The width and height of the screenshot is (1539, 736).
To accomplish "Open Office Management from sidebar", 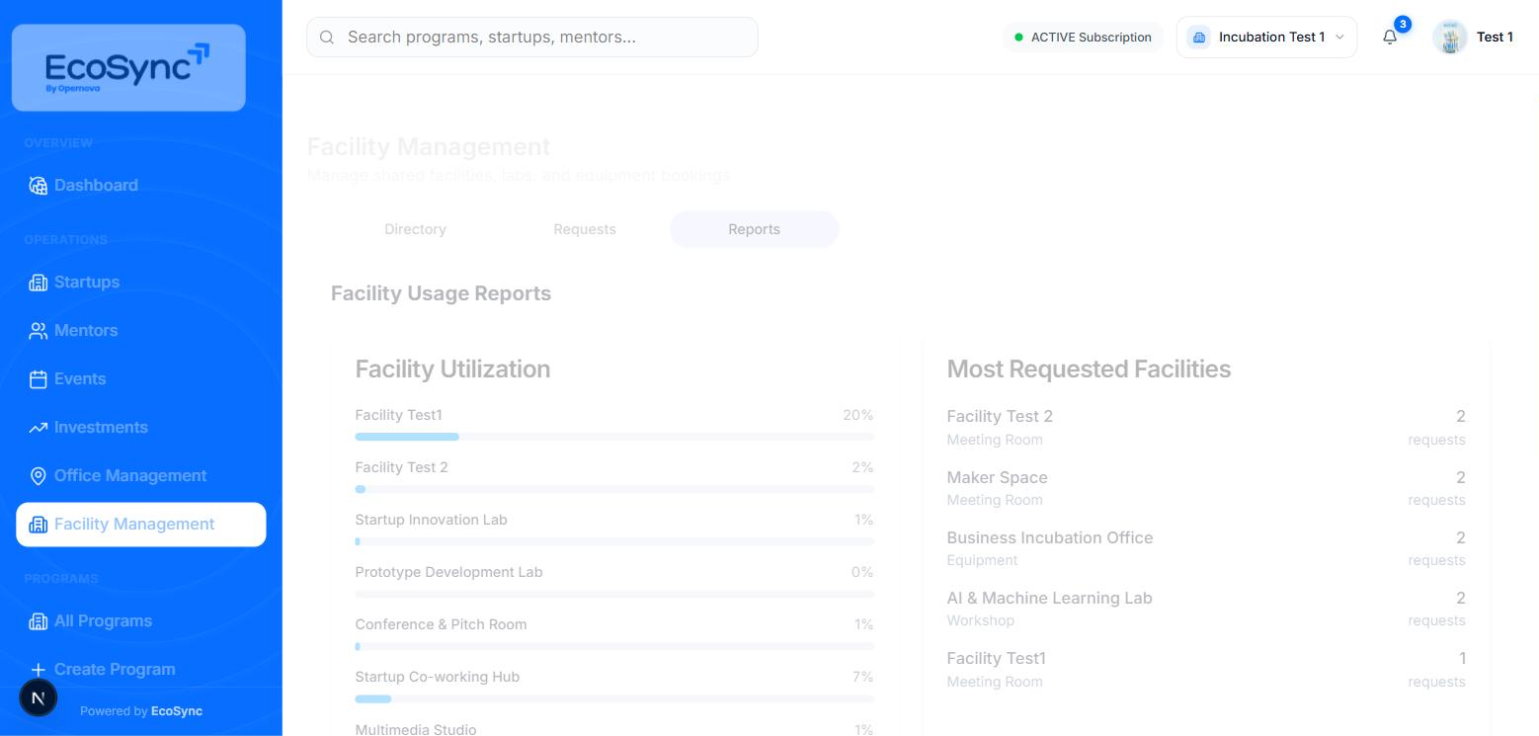I will 141,476.
